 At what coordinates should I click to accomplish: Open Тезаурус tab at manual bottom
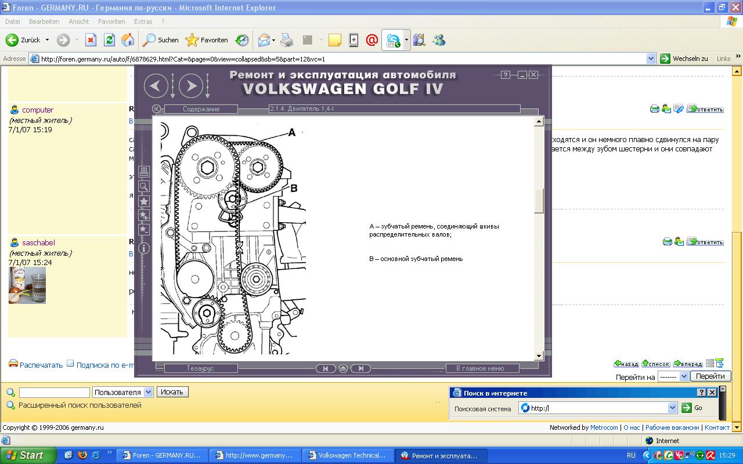tap(201, 368)
